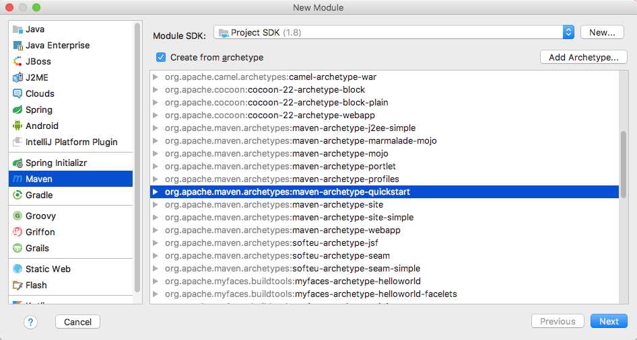637x340 pixels.
Task: Click the Spring leaf icon
Action: (18, 110)
